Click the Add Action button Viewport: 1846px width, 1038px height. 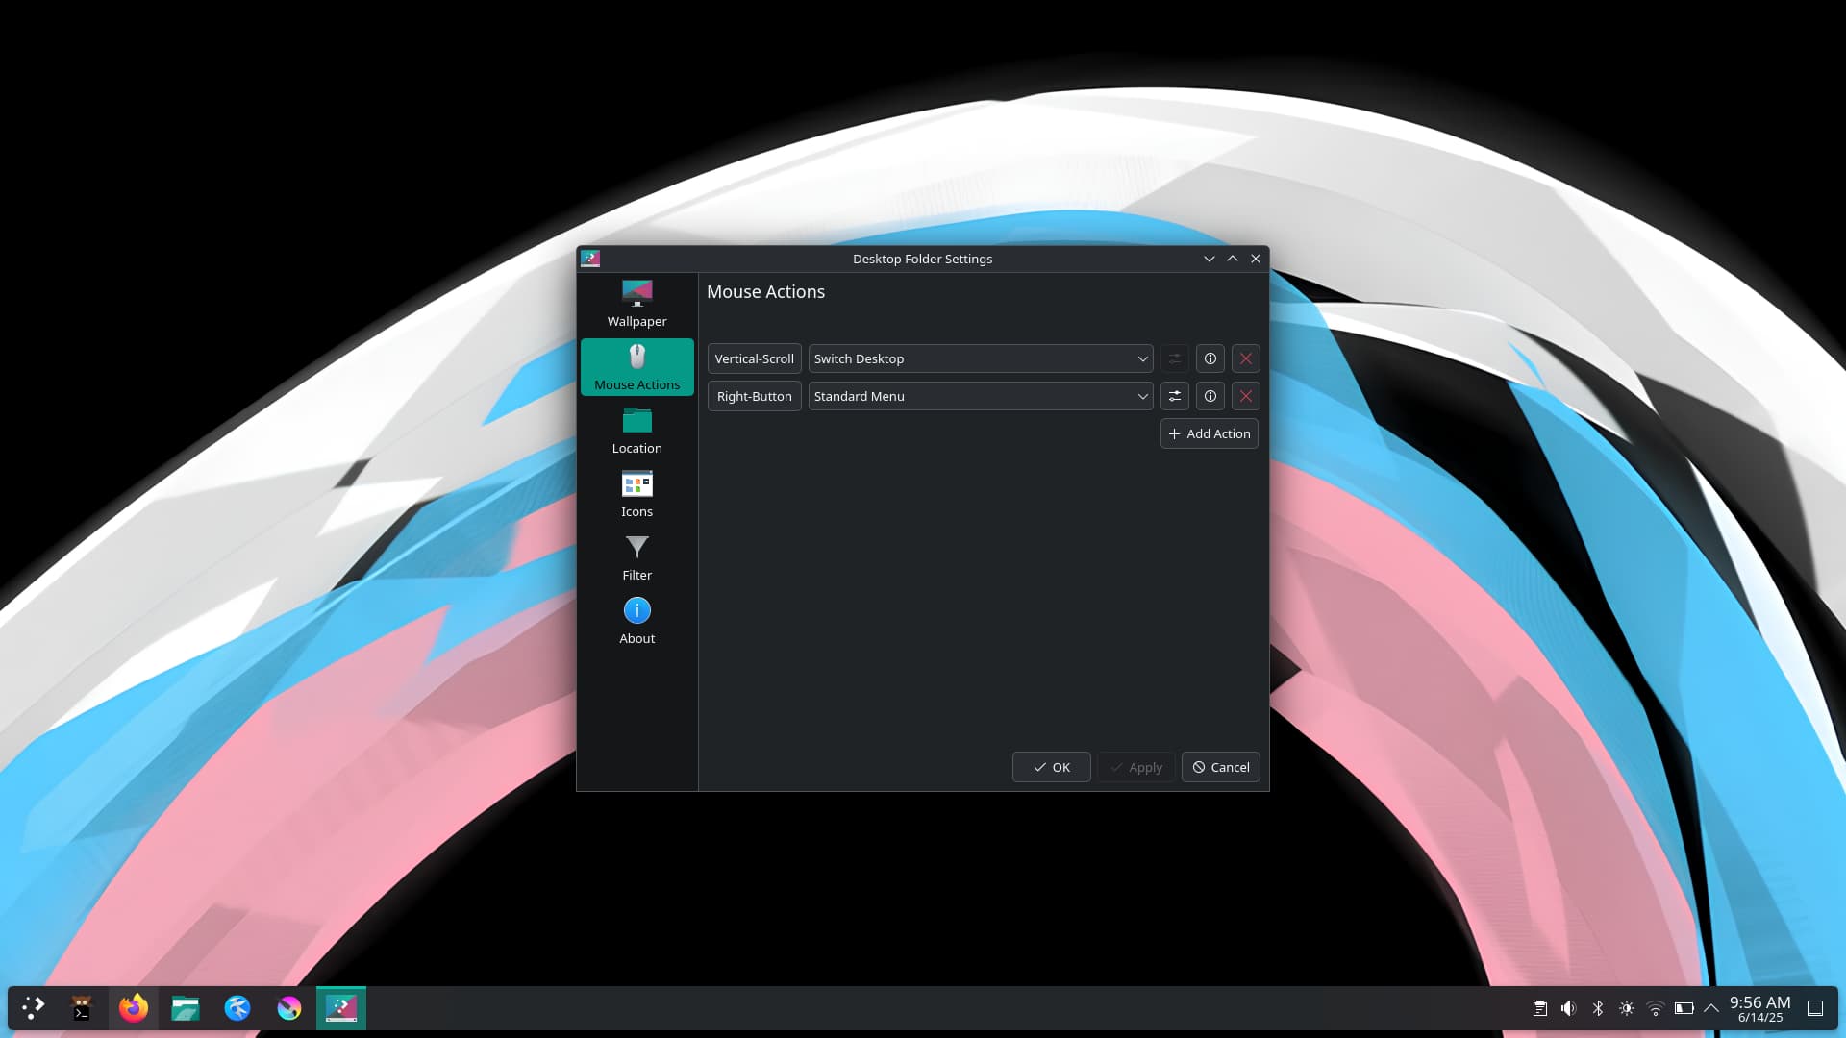point(1209,433)
